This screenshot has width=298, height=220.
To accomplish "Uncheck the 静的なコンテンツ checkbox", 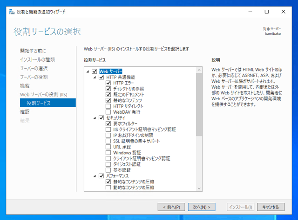I will [x=108, y=100].
